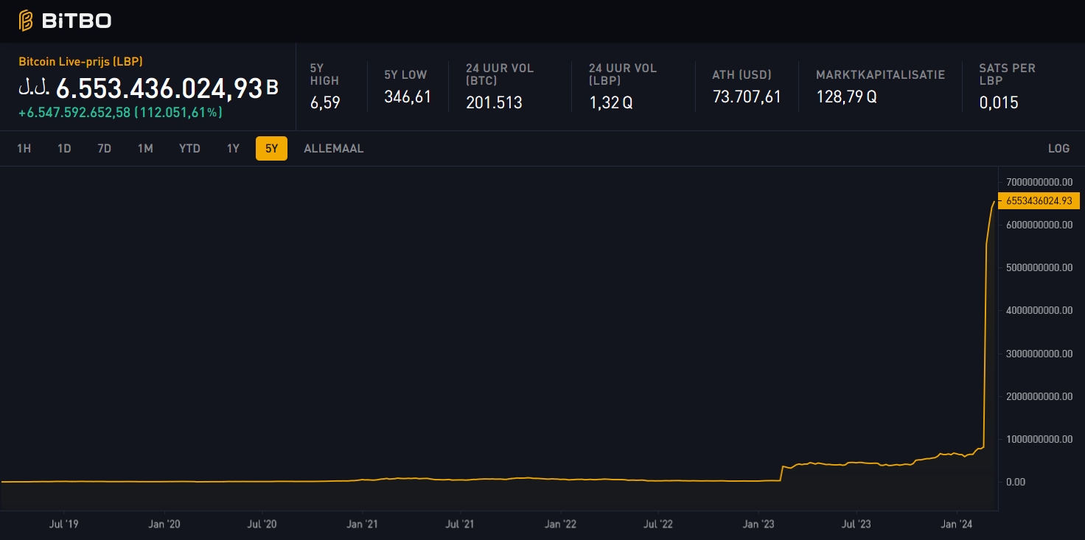The image size is (1085, 540).
Task: Click the 5Y HIGH value 6,59
Action: click(x=325, y=102)
